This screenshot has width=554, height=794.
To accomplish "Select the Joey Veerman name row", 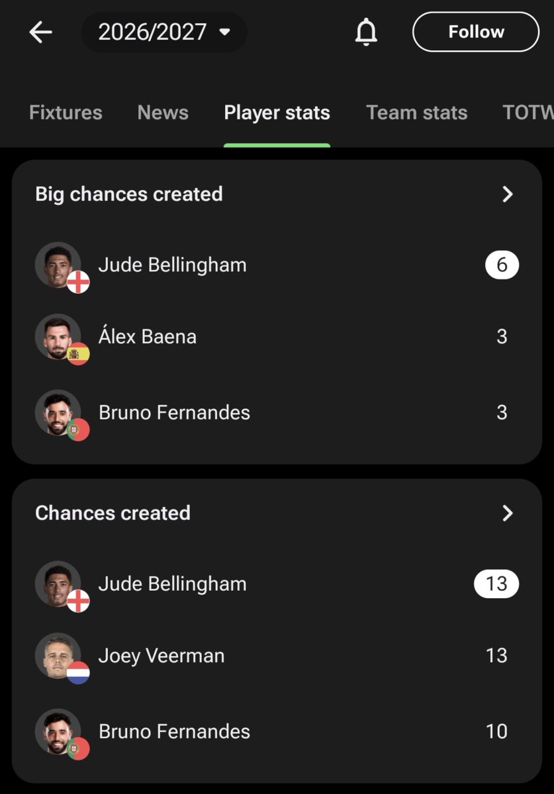I will pos(277,656).
